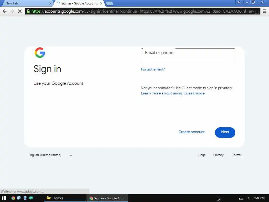The image size is (269, 202).
Task: Restore down the Chrome window
Action: click(254, 2)
